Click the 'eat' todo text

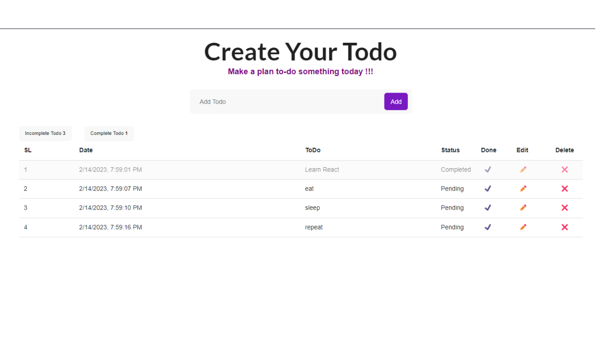309,189
